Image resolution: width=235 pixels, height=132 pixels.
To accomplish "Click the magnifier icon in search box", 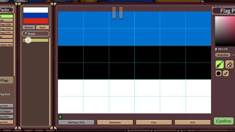I will pos(25,33).
